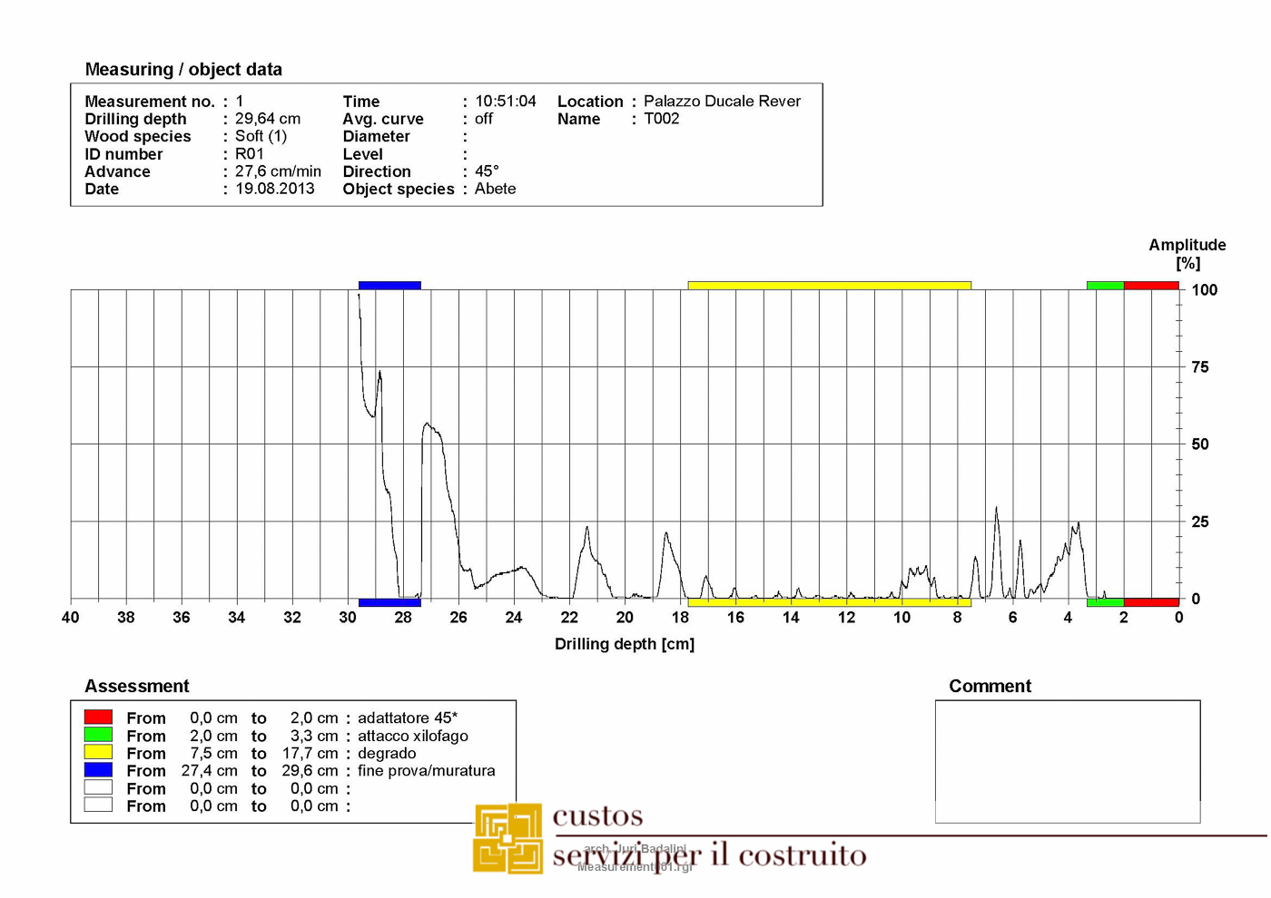Click the "Amplitude [%]" axis label

[x=1187, y=254]
